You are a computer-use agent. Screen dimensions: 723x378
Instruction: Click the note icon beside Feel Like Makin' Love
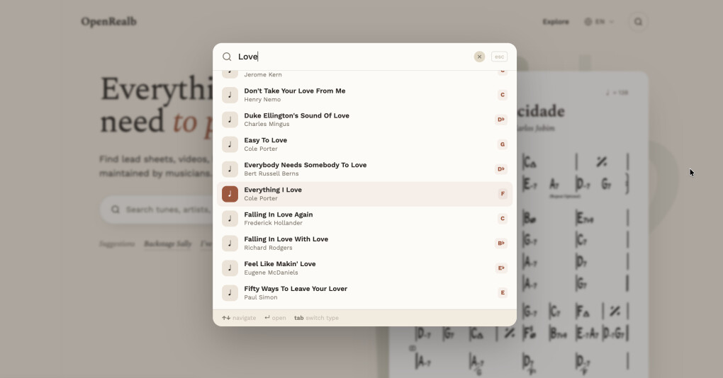click(x=230, y=268)
